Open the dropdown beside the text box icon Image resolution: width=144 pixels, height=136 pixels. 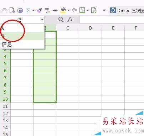[88, 11]
